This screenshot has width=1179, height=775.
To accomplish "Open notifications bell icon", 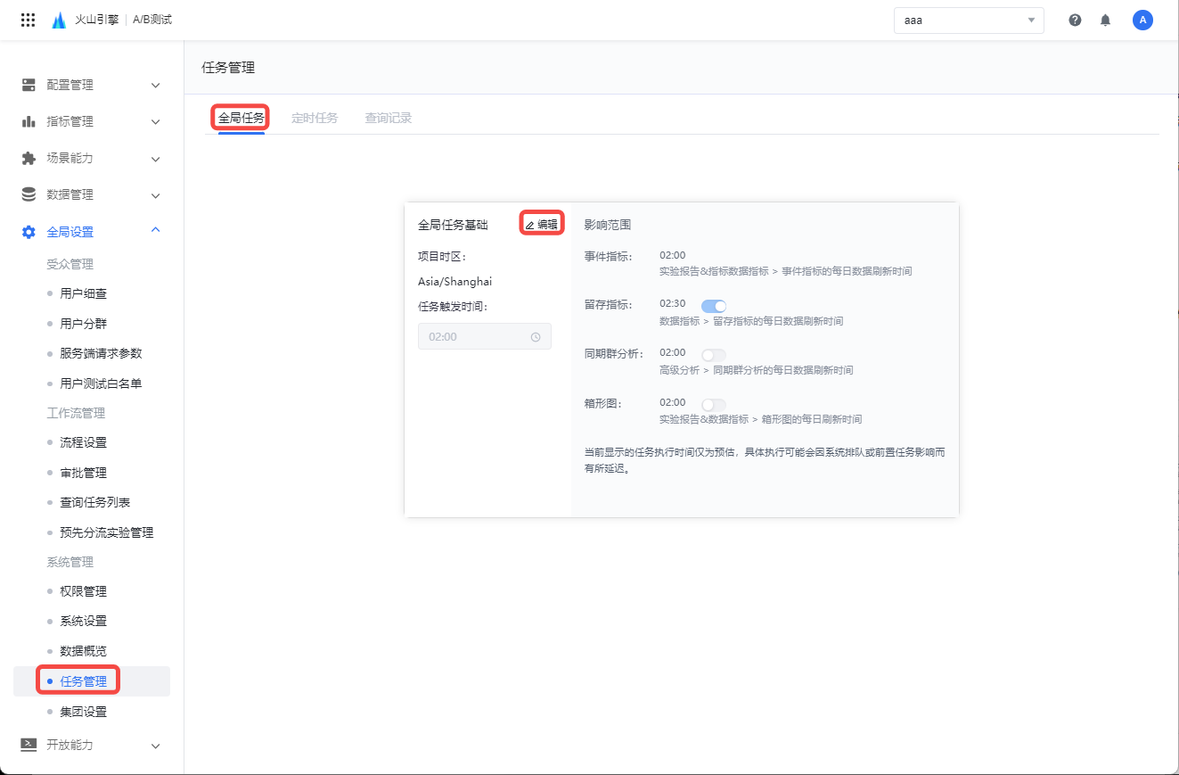I will click(x=1106, y=20).
